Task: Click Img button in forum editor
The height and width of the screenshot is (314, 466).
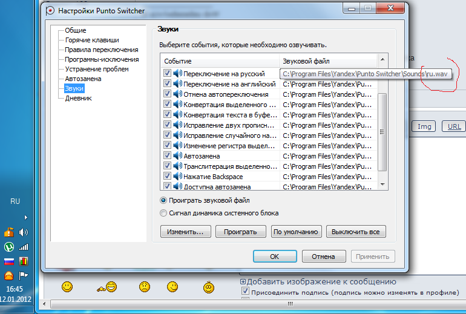Action: (424, 126)
